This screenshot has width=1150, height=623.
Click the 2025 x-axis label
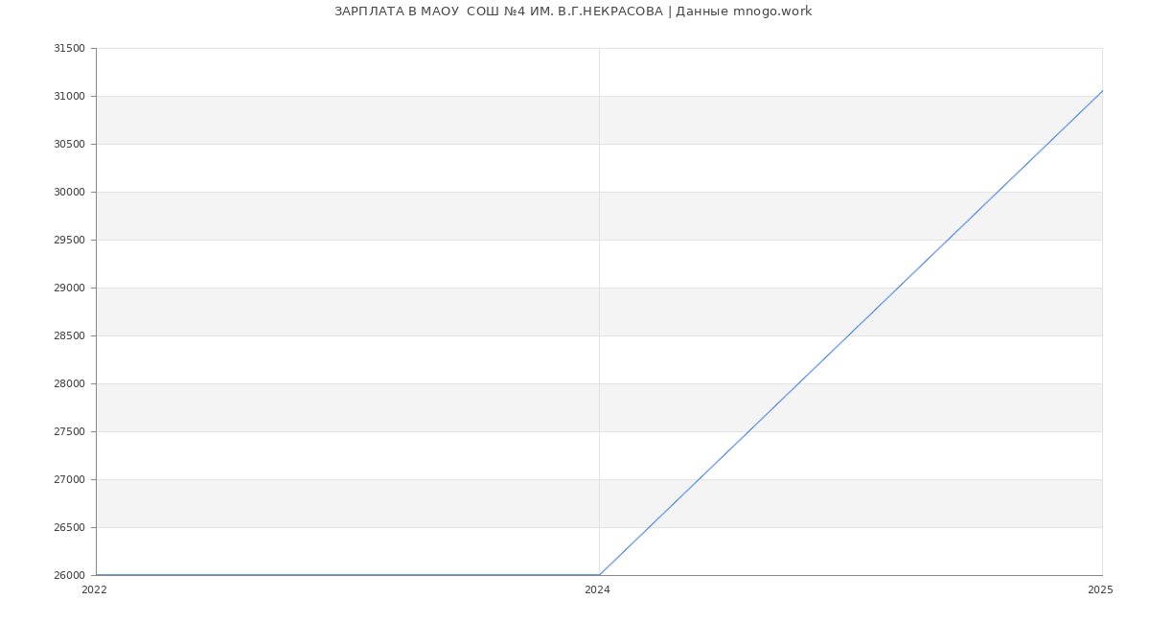1100,590
